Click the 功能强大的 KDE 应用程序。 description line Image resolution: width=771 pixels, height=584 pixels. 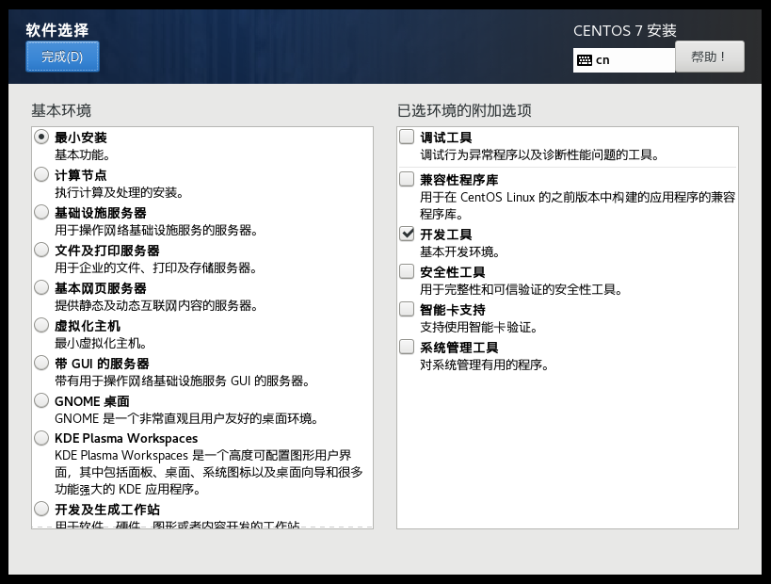coord(128,490)
